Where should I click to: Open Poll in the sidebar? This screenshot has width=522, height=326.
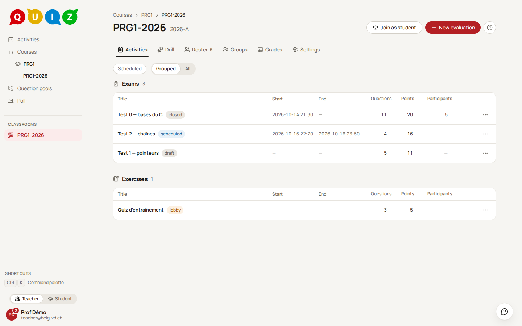[43, 101]
